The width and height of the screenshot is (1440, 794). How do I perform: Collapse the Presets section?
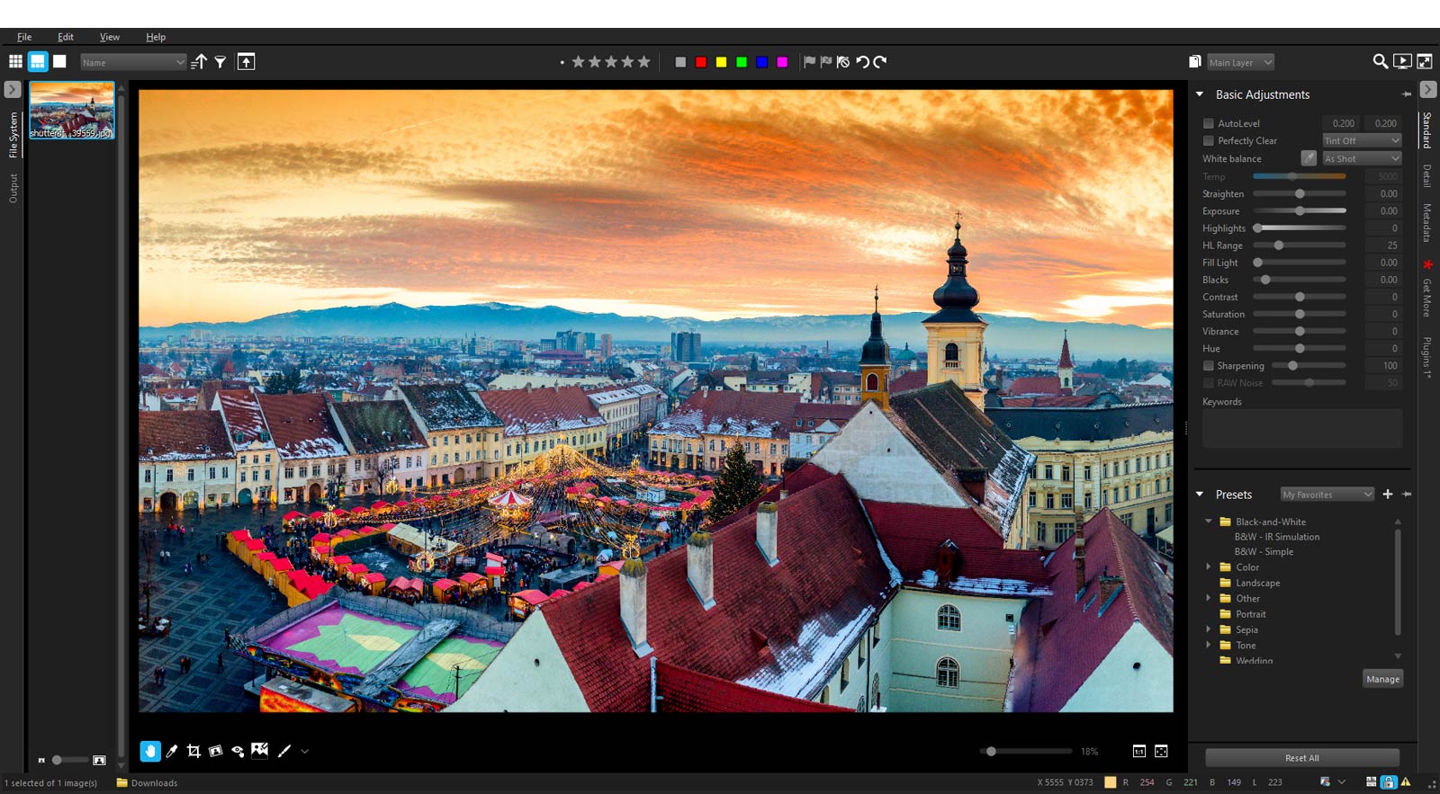tap(1200, 494)
